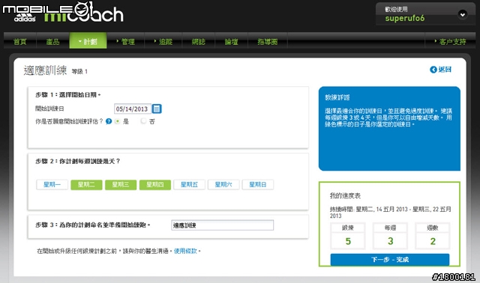480x283 pixels.
Task: Click the 適應訓練 page heading
Action: [45, 70]
